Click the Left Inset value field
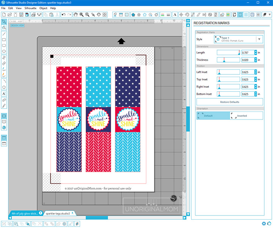Viewport: 273px width, 228px height. pos(248,72)
